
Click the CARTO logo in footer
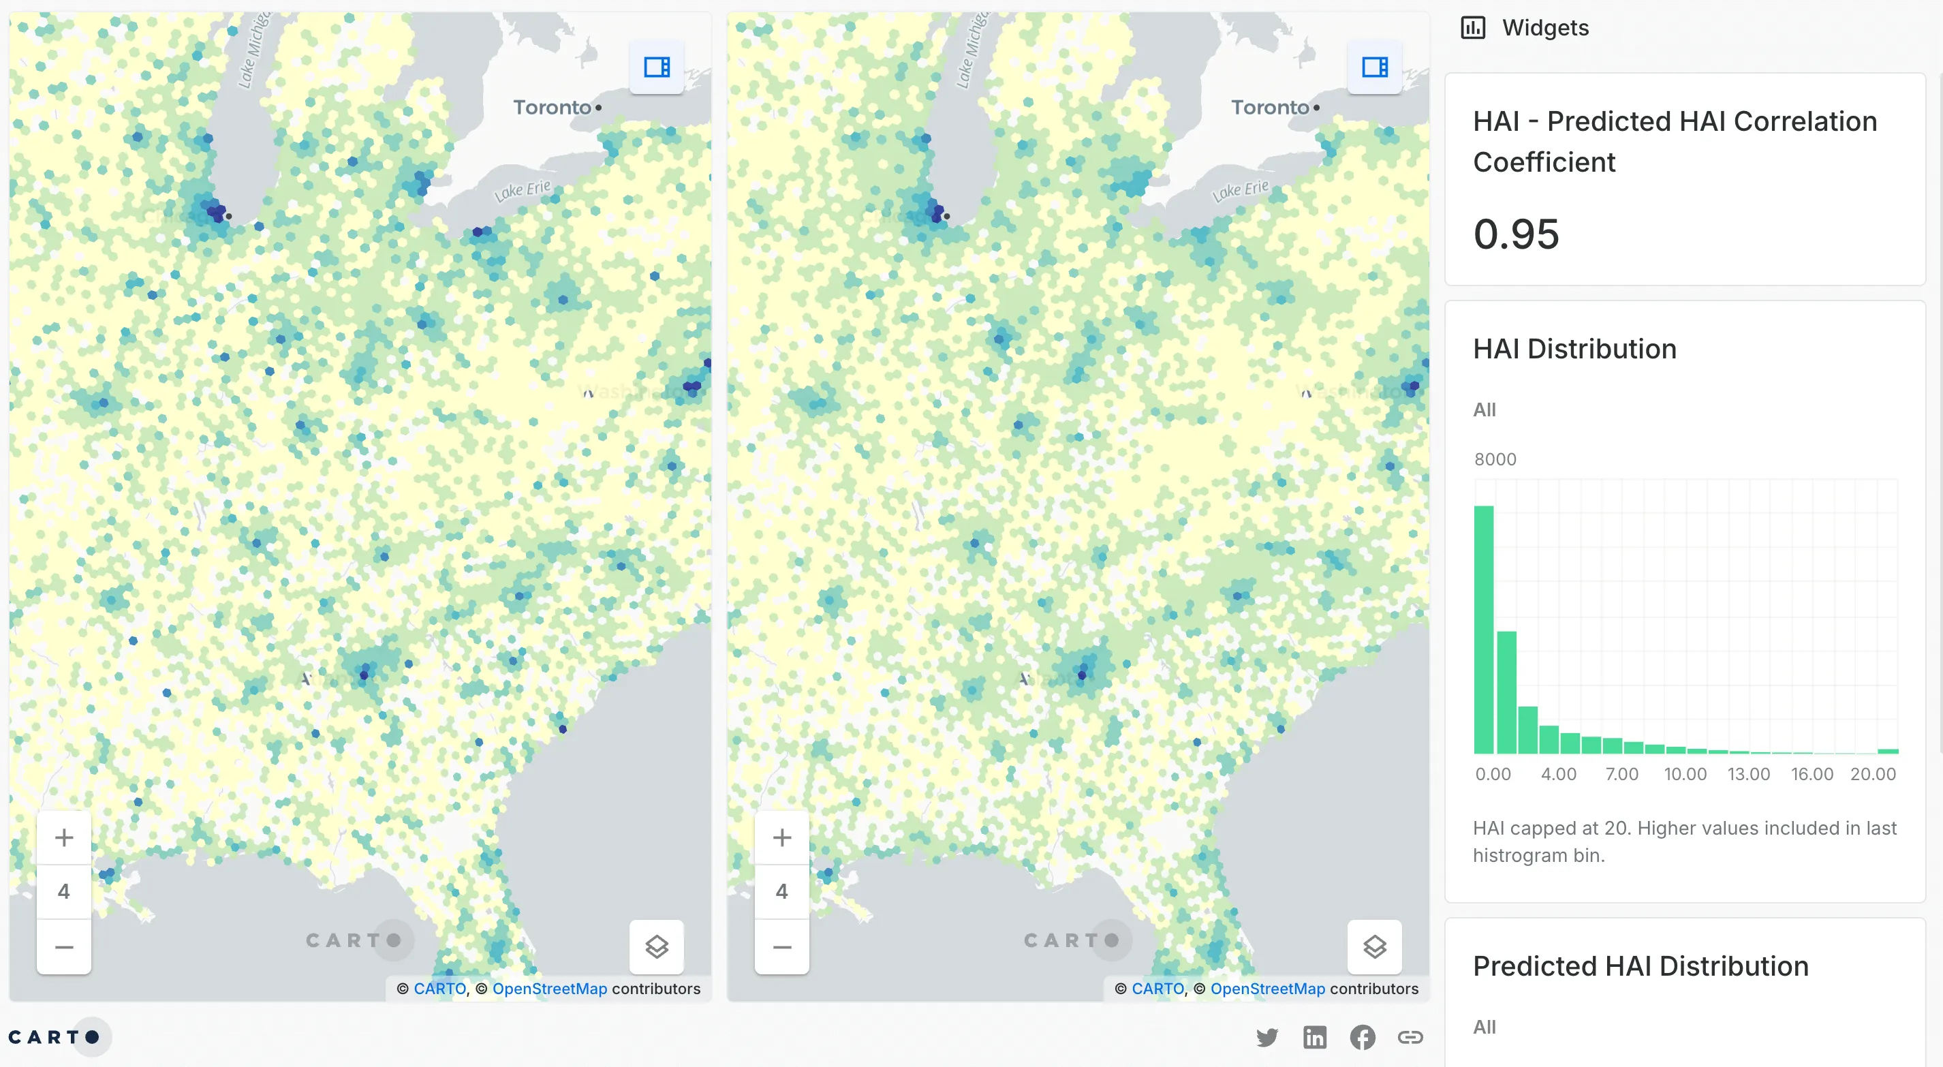coord(55,1037)
